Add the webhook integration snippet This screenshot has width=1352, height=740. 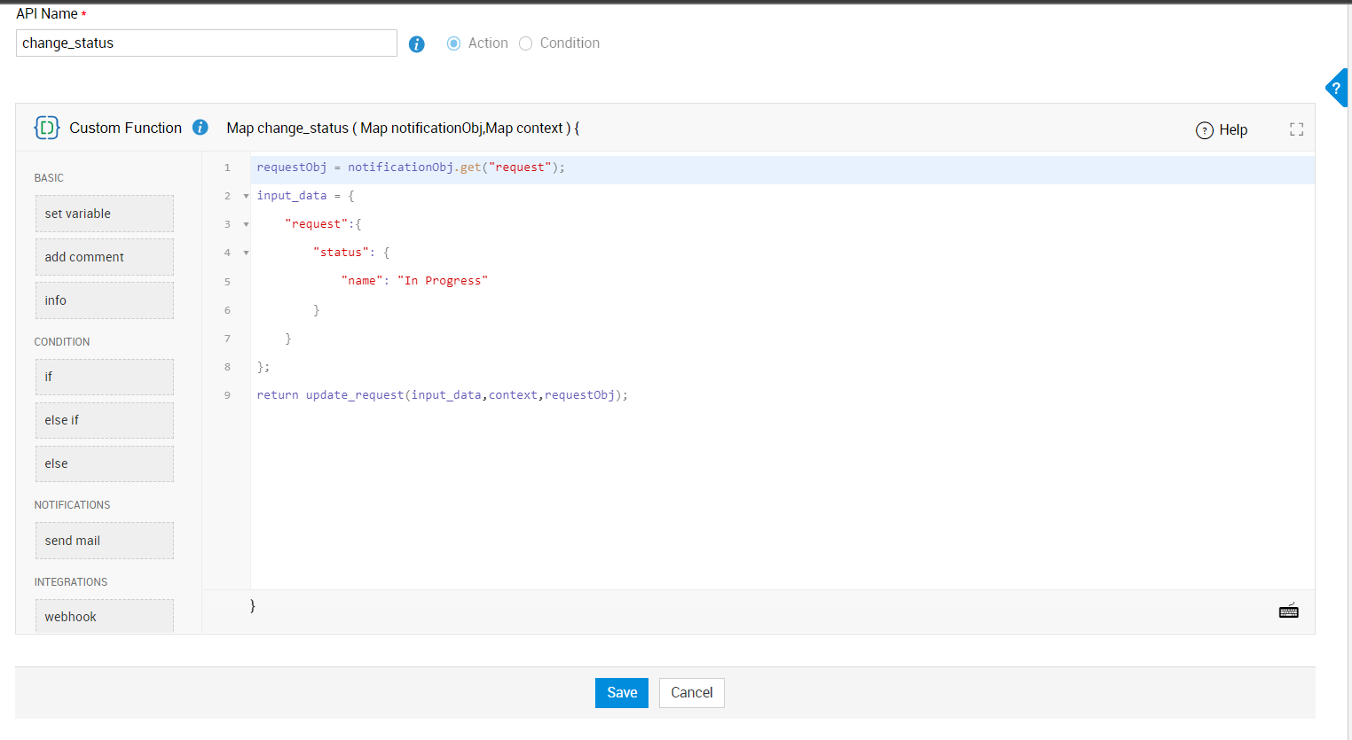tap(104, 617)
